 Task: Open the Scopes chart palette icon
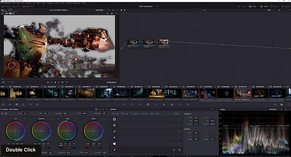(x=282, y=104)
